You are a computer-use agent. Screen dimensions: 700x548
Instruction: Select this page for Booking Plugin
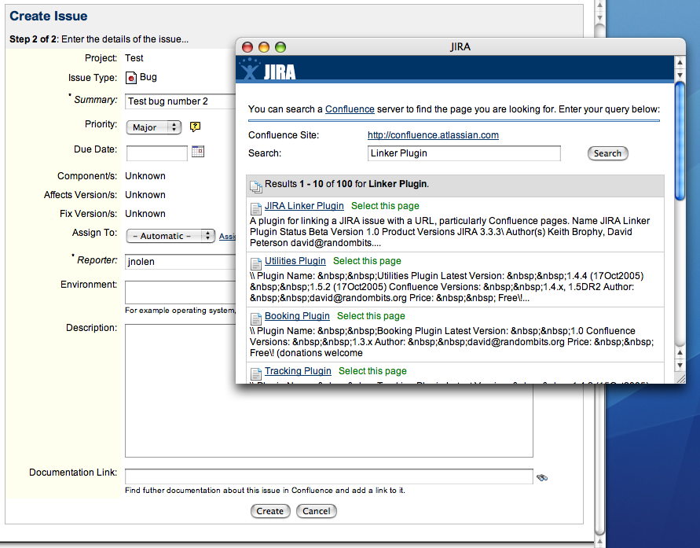click(371, 316)
